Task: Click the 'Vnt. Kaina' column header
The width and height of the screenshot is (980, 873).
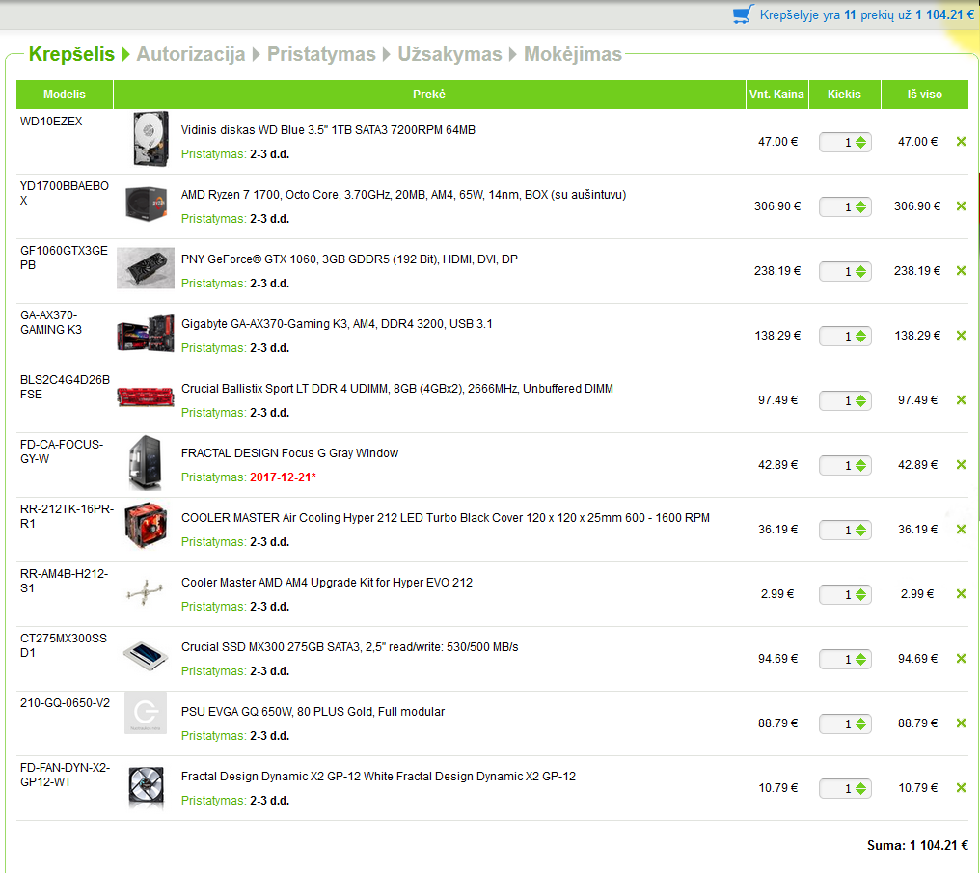Action: point(776,95)
